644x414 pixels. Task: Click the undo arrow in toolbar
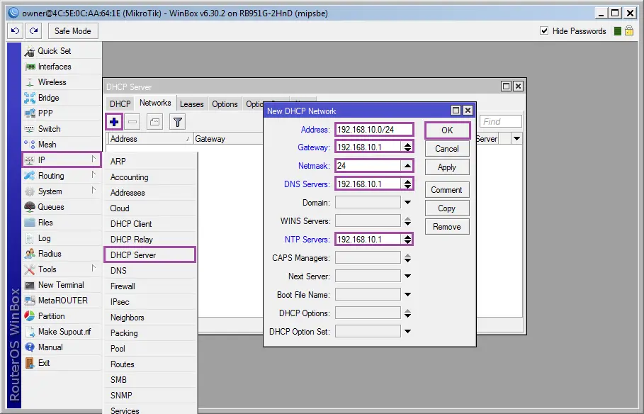click(16, 30)
